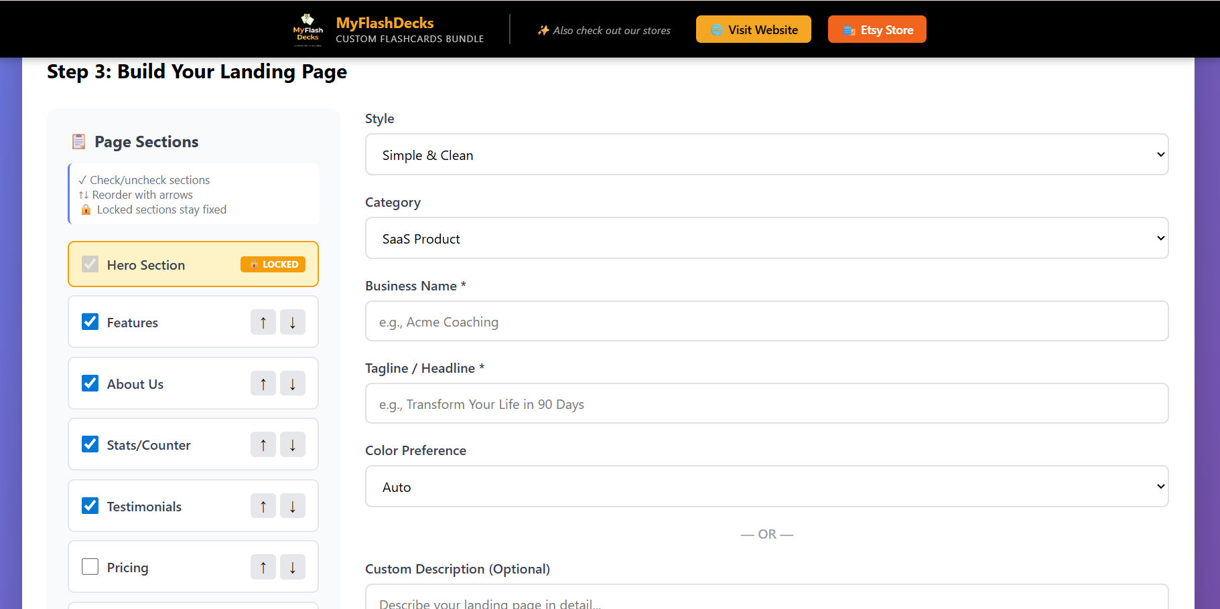Uncheck the About Us section checkbox
Viewport: 1220px width, 609px height.
90,383
